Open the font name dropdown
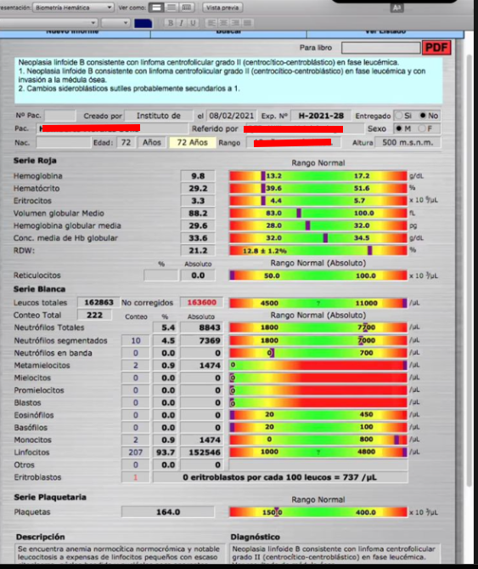The image size is (478, 569). click(49, 23)
